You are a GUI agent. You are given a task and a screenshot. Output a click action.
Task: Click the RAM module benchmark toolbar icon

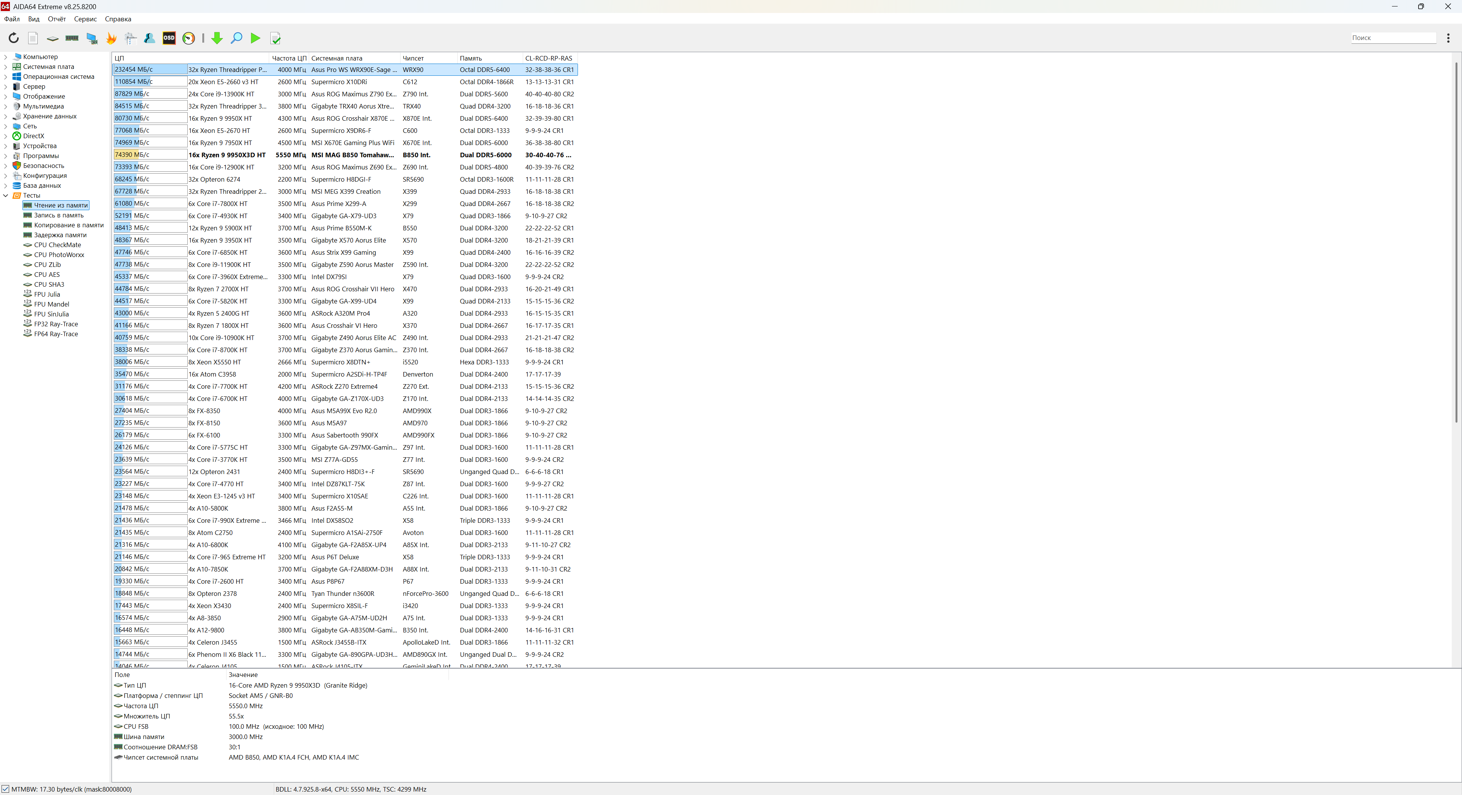coord(72,38)
